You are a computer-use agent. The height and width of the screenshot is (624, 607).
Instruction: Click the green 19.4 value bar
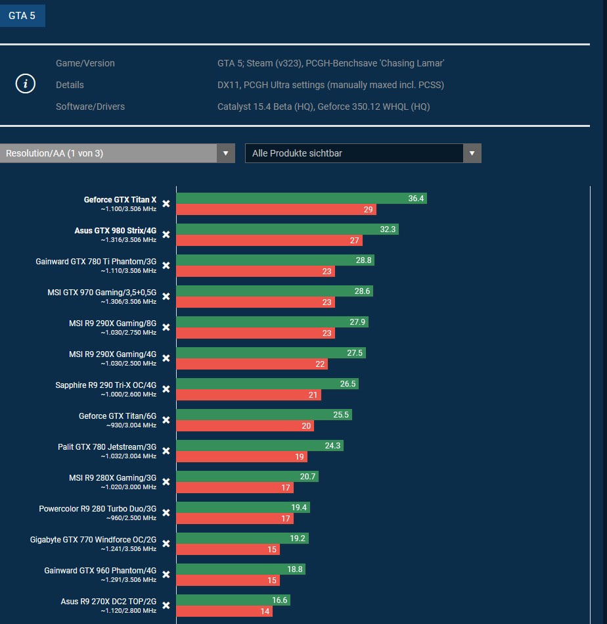[x=243, y=508]
